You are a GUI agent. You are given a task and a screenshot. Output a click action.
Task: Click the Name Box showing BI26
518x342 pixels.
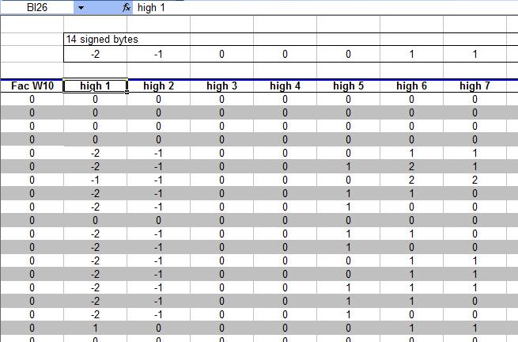pos(37,7)
